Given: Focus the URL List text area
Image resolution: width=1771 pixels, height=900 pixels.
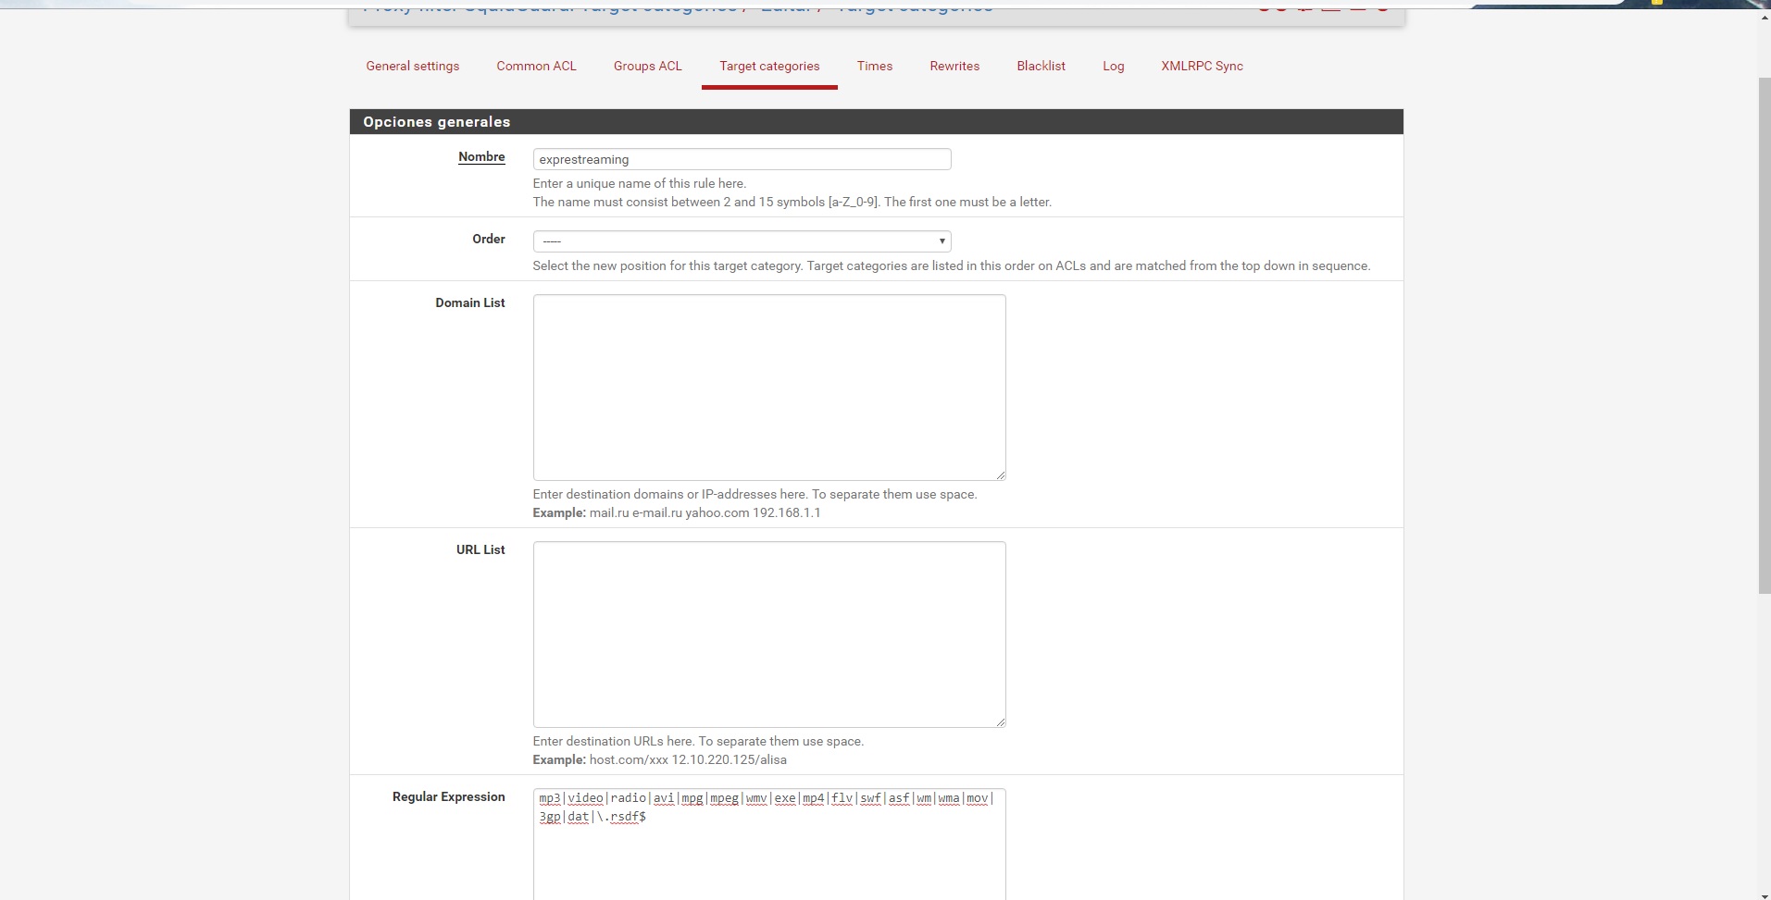Looking at the screenshot, I should tap(768, 634).
